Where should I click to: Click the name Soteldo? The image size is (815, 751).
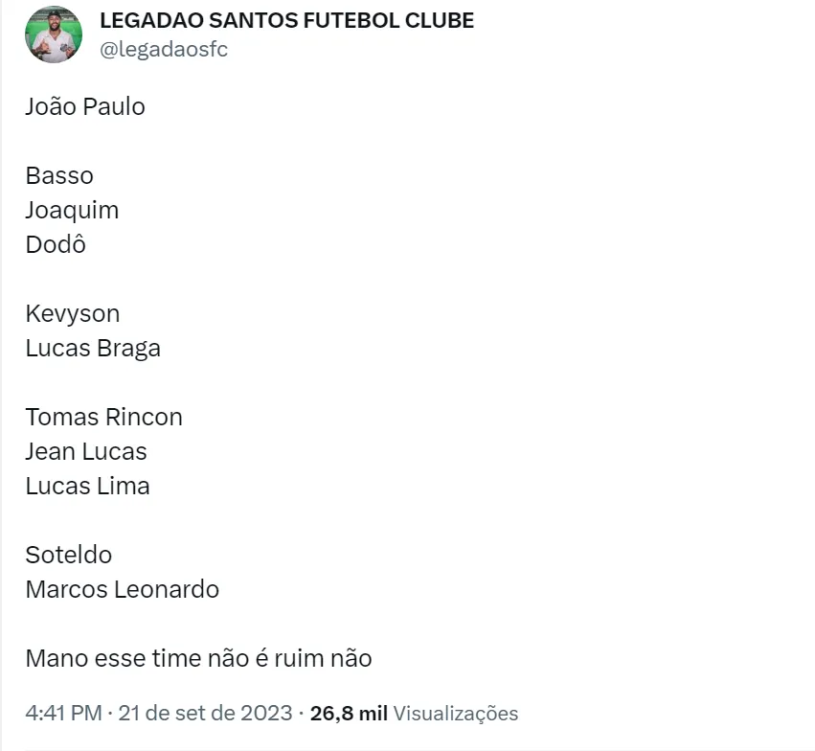point(69,555)
